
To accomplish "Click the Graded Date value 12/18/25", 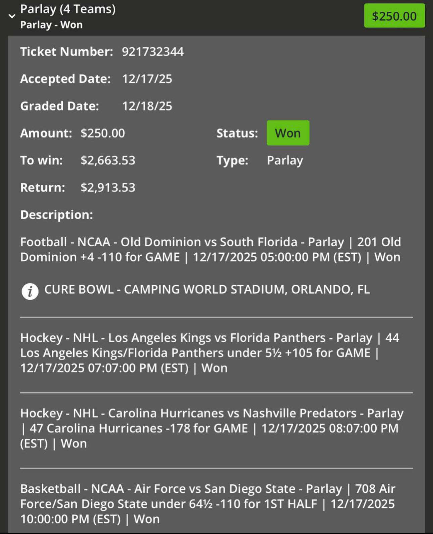I will point(147,106).
